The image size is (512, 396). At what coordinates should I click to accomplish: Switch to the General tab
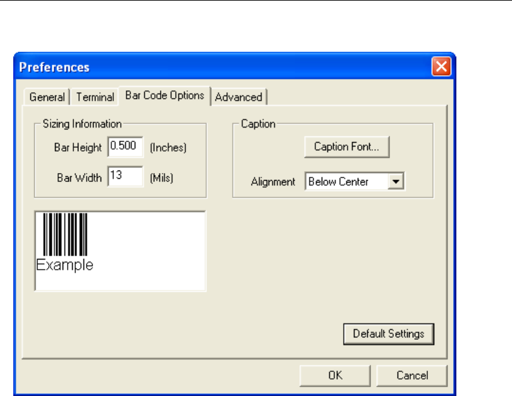(47, 97)
